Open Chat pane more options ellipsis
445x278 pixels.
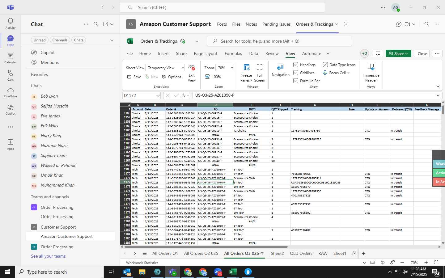[x=86, y=24]
